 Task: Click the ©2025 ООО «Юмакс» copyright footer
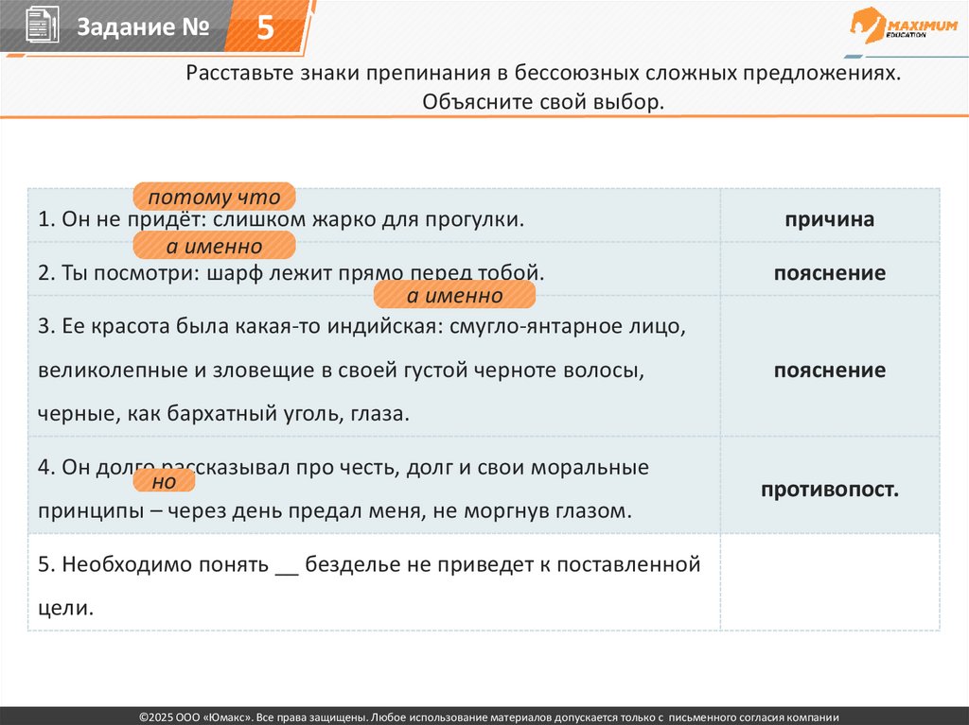(x=489, y=717)
